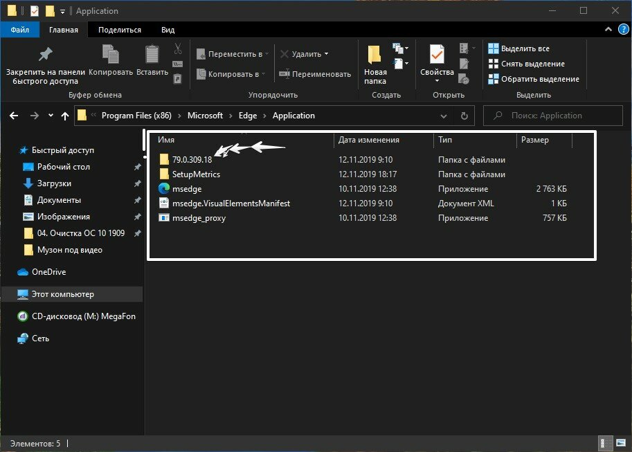Create a new folder via Новая папка
This screenshot has width=632, height=452.
pyautogui.click(x=375, y=64)
